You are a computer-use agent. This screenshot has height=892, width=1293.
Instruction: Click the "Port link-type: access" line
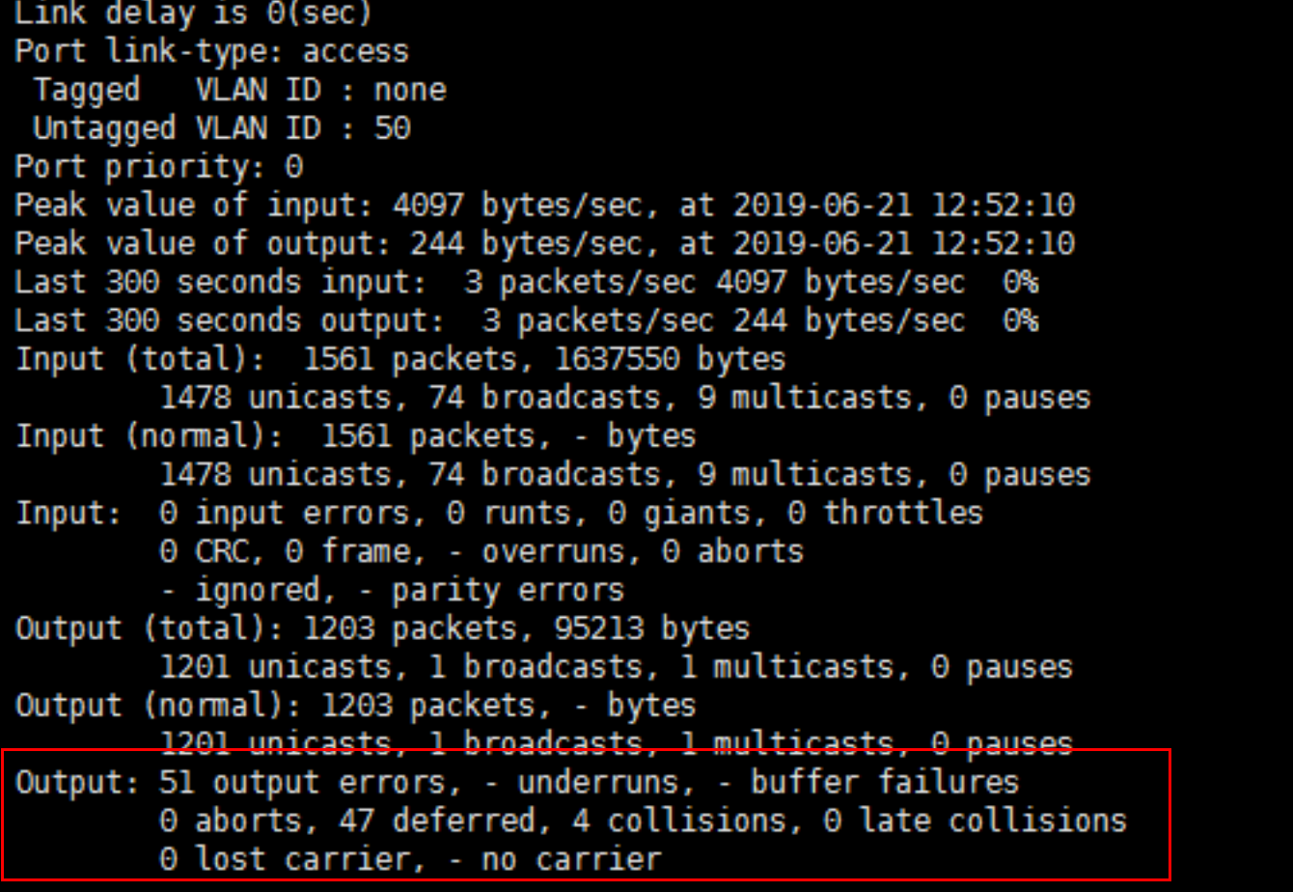click(x=211, y=51)
